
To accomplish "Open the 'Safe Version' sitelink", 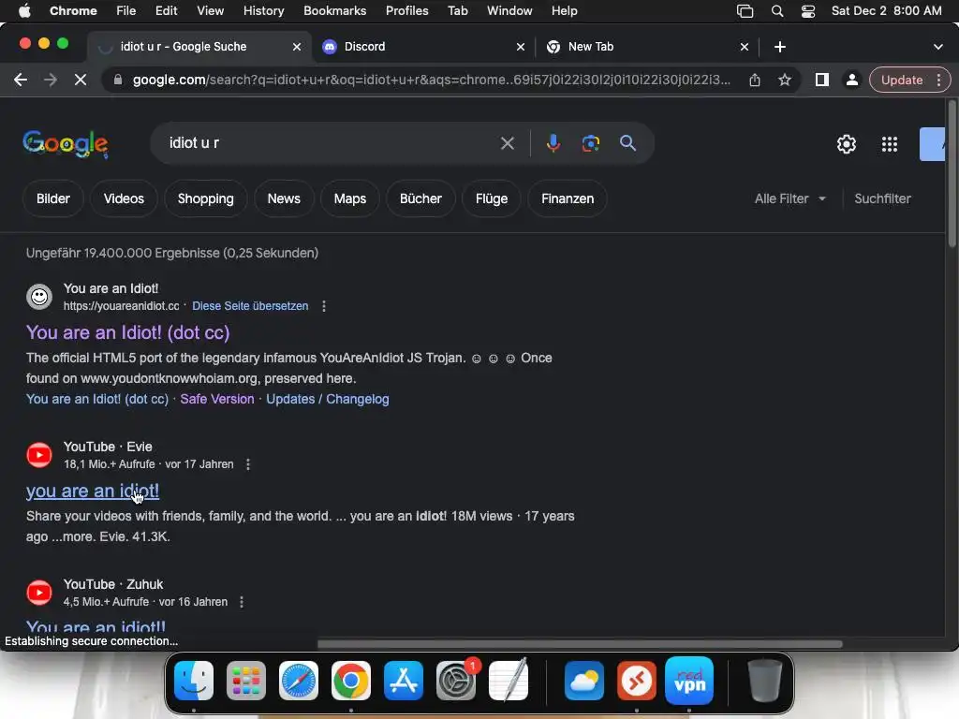I will pos(217,399).
